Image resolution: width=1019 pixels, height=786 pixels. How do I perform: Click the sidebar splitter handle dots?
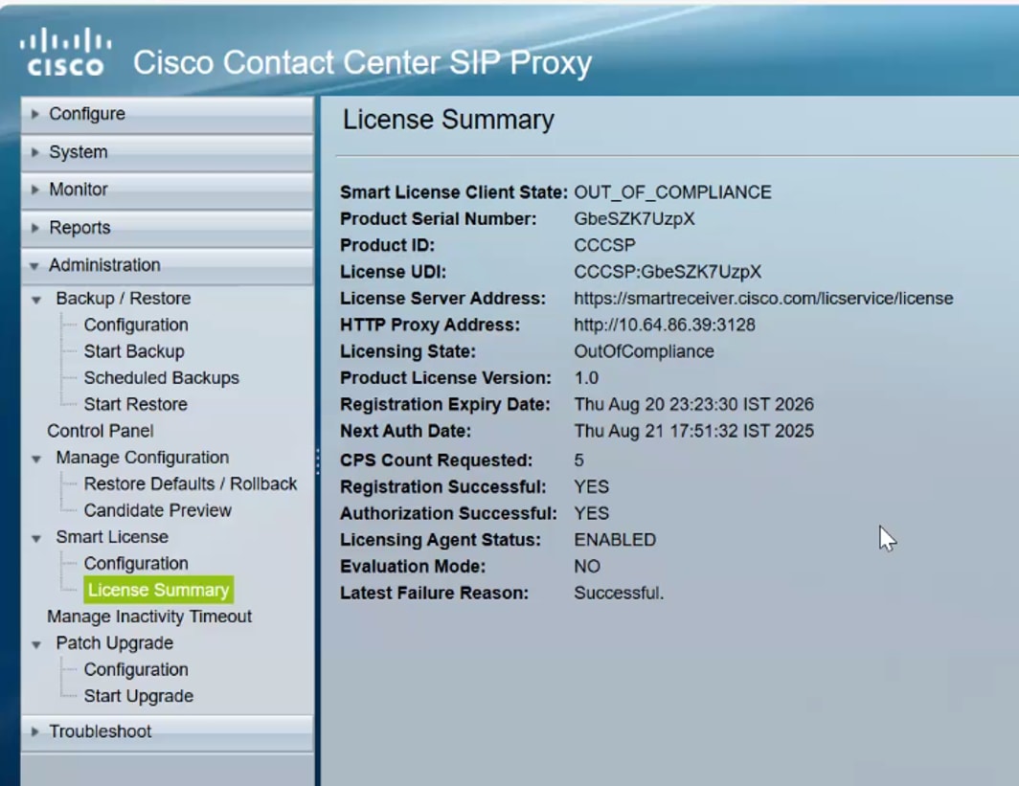(x=317, y=461)
